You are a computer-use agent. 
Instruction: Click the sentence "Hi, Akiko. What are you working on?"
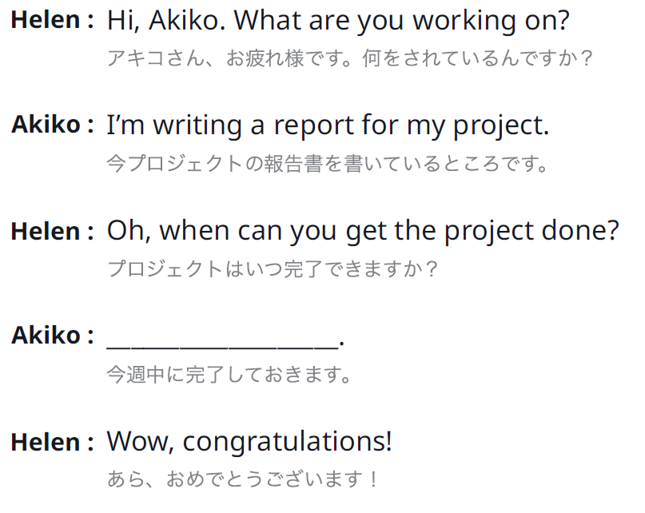[x=337, y=20]
